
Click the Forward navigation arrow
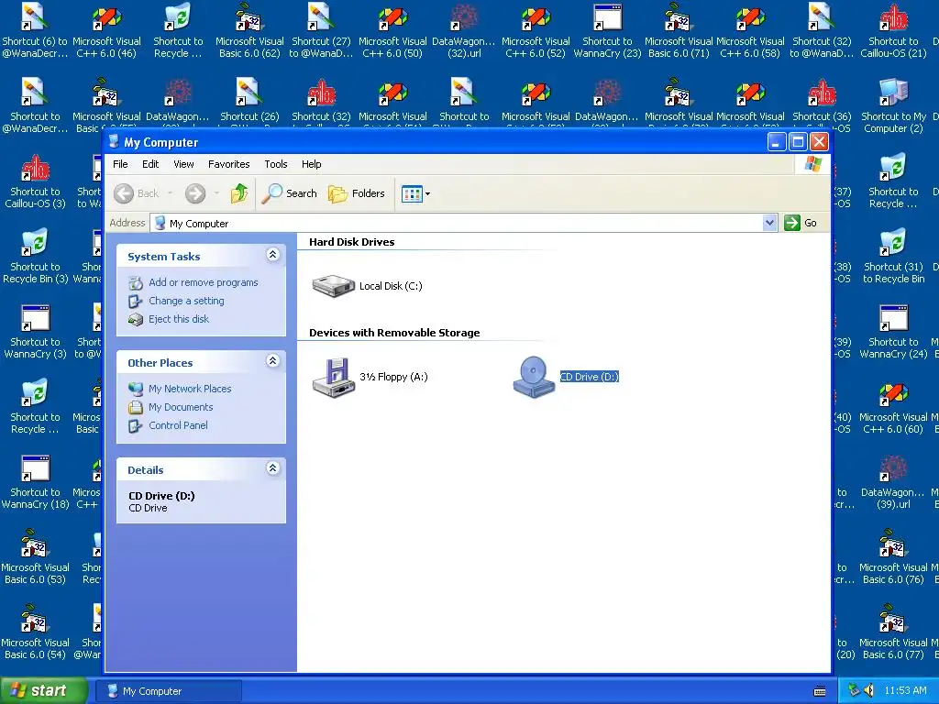195,193
